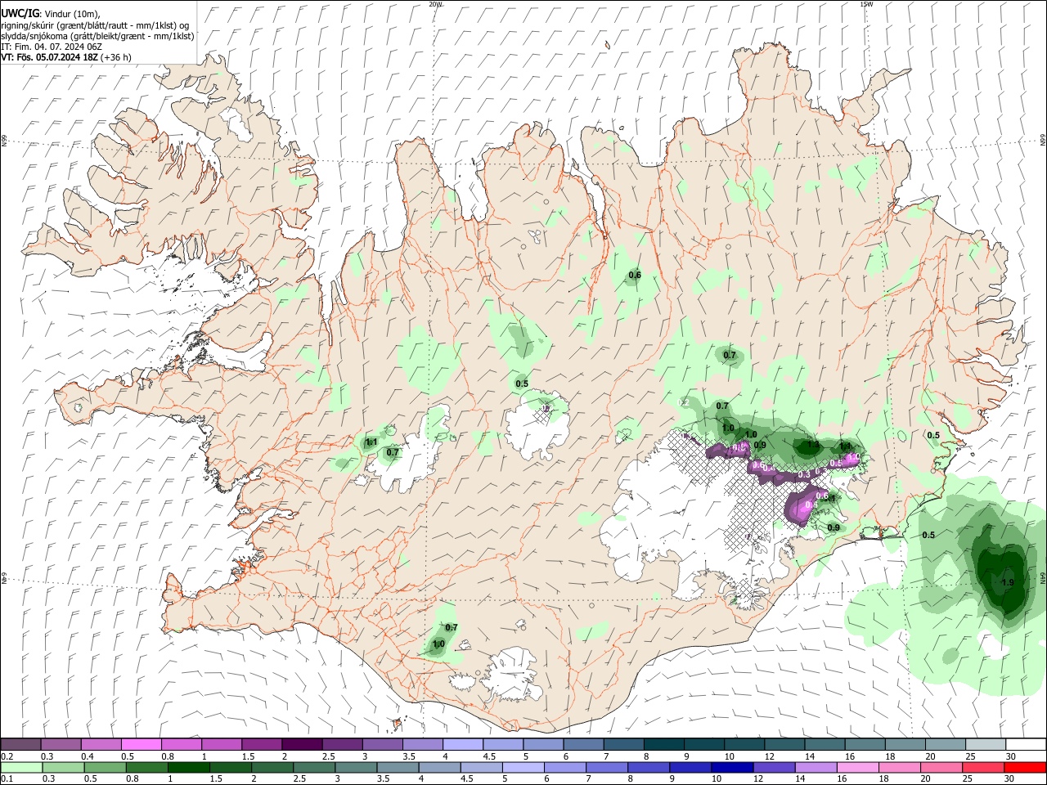
Task: Click the 'UWC/IG: Vindur (10m)' title text
Action: [x=52, y=13]
